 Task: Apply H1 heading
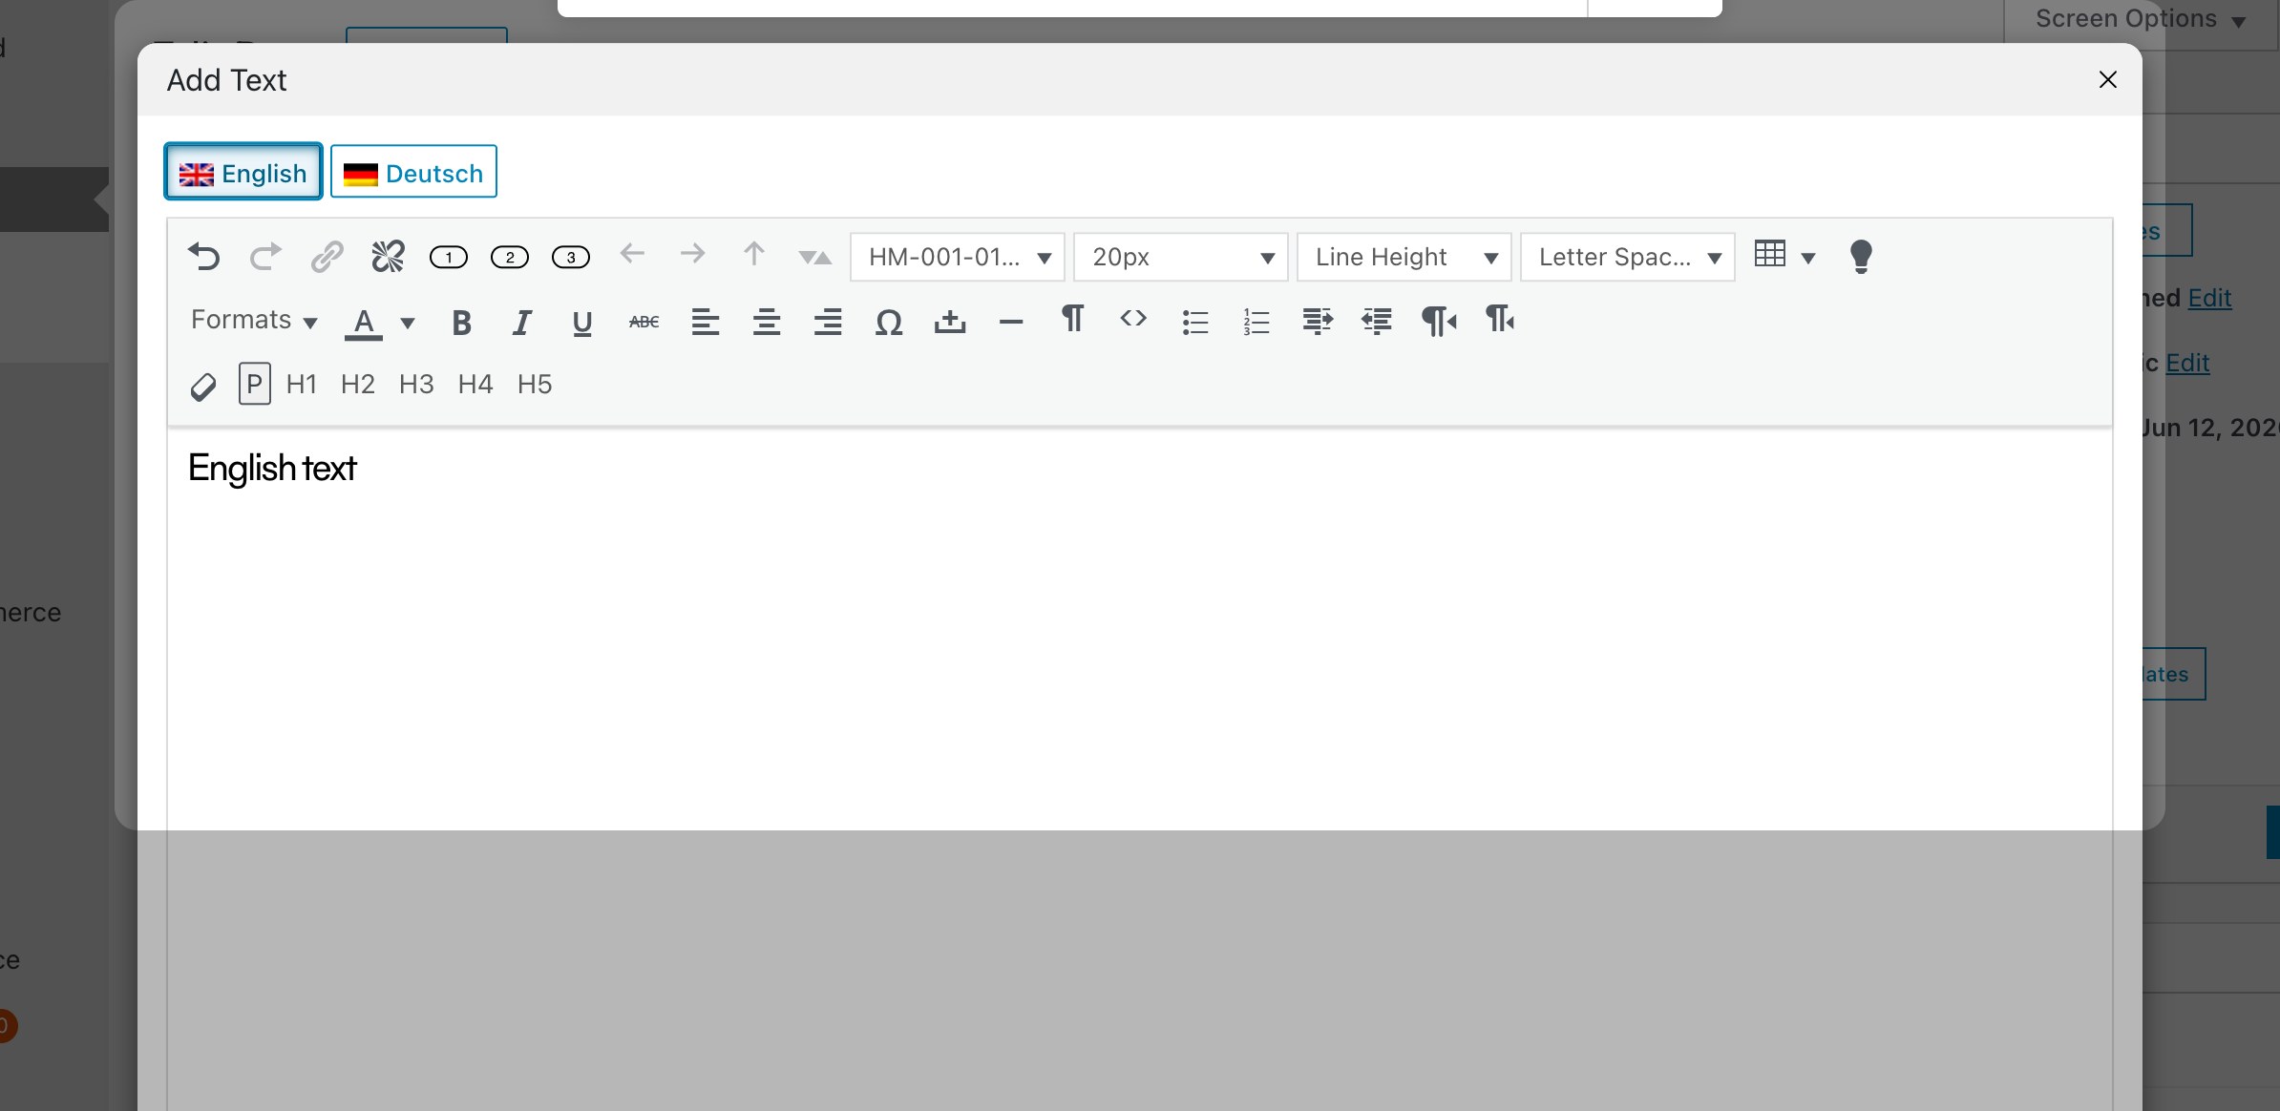[302, 385]
